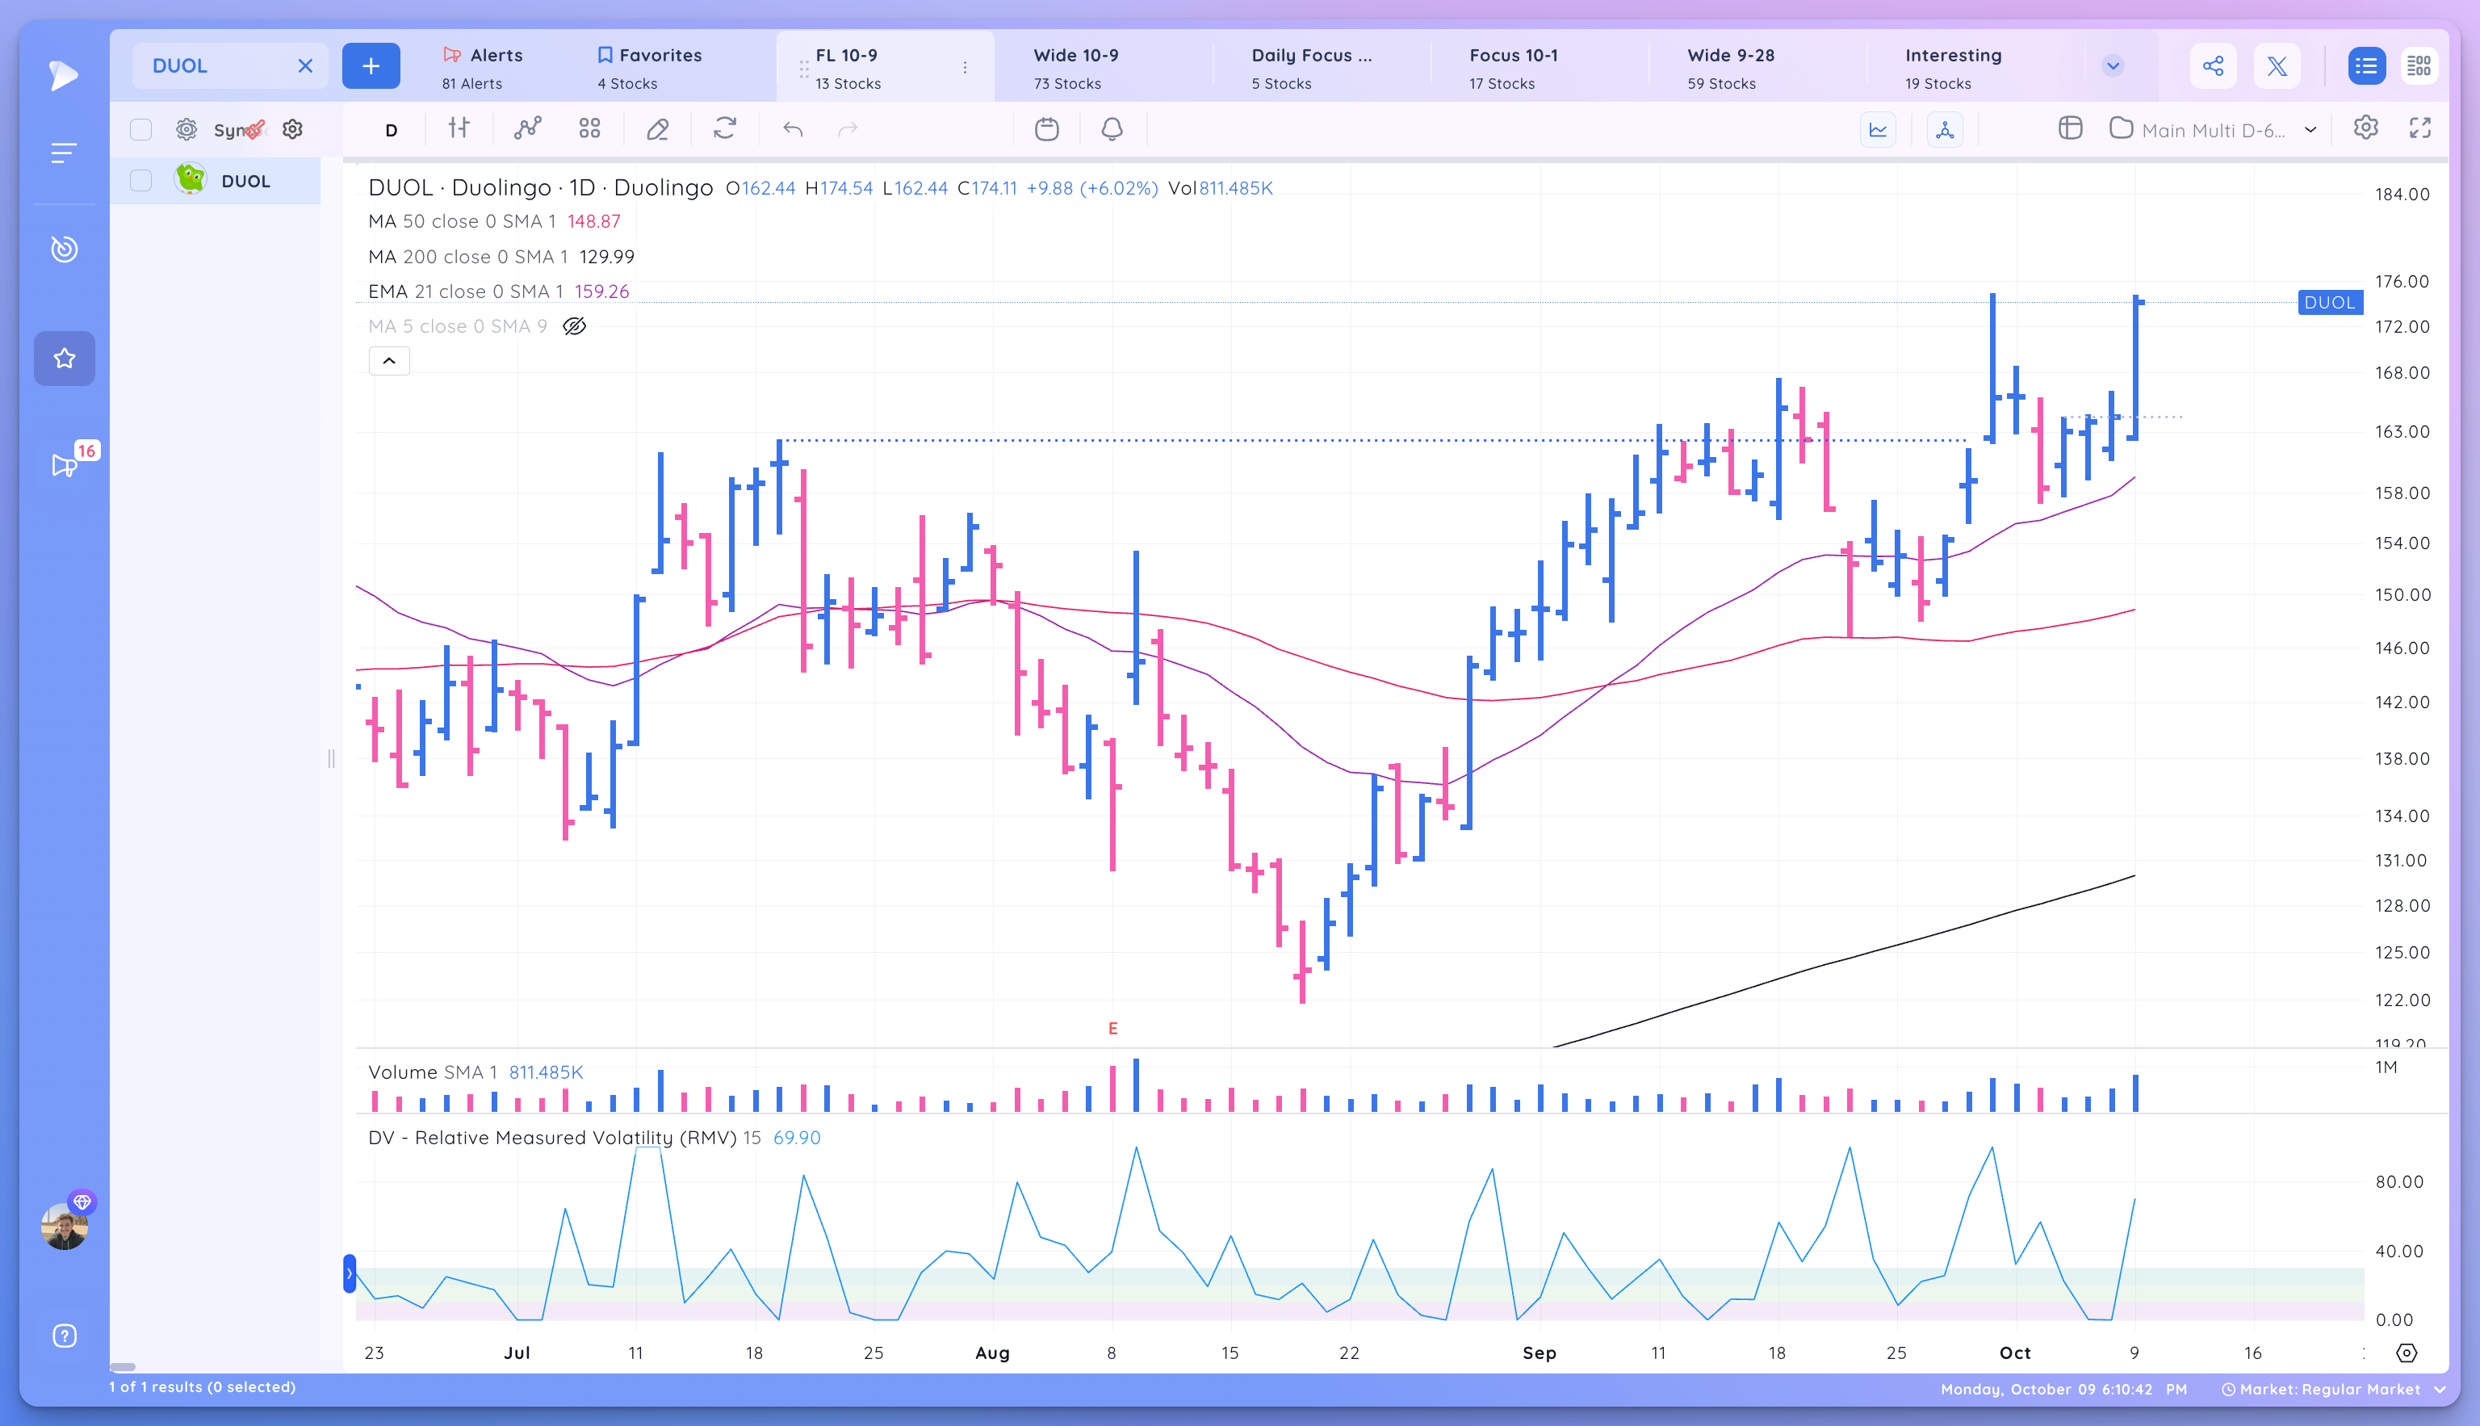Change the D timeframe interval

[x=391, y=130]
